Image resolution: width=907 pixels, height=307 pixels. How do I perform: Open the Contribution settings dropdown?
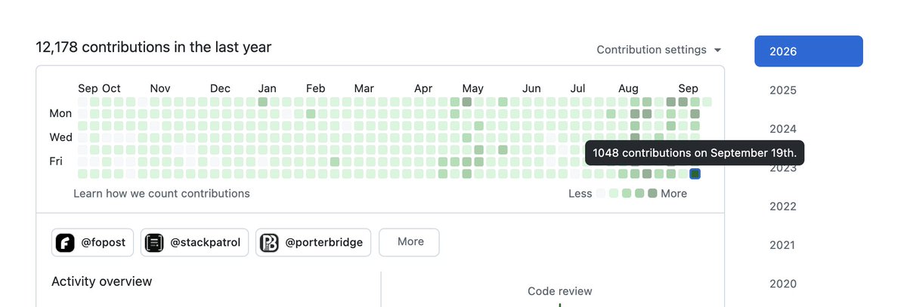pos(658,50)
